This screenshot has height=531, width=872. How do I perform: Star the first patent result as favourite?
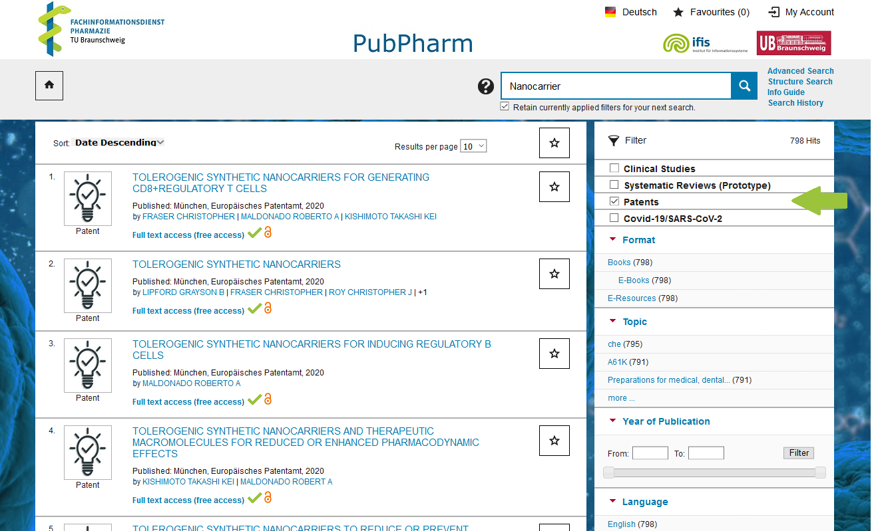pyautogui.click(x=554, y=187)
